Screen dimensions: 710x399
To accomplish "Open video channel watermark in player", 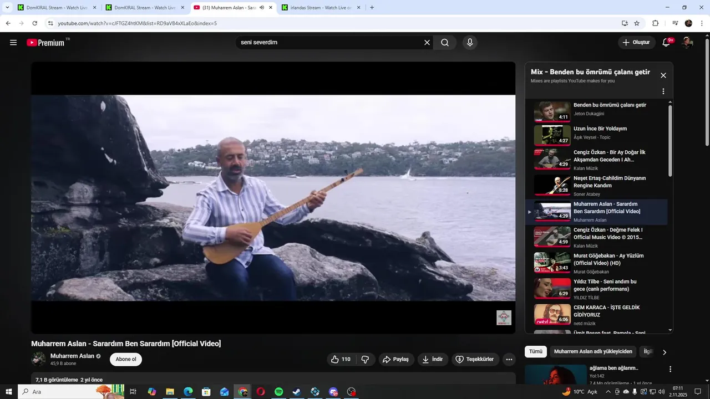I will (504, 318).
